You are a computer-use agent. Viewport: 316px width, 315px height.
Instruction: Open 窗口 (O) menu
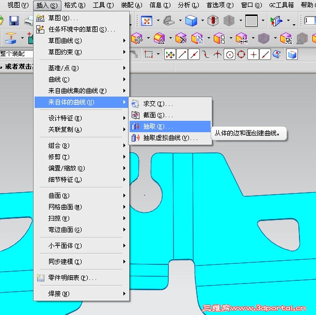[x=251, y=5]
